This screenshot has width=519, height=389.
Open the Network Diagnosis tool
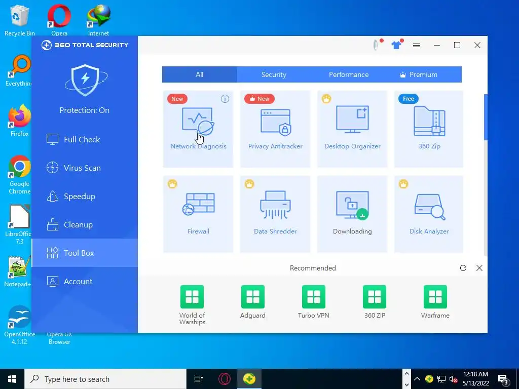pos(198,129)
